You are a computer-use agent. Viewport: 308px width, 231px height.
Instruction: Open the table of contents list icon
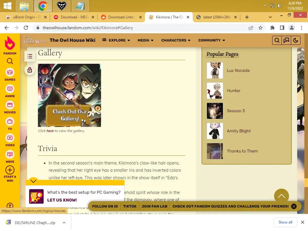pyautogui.click(x=30, y=56)
